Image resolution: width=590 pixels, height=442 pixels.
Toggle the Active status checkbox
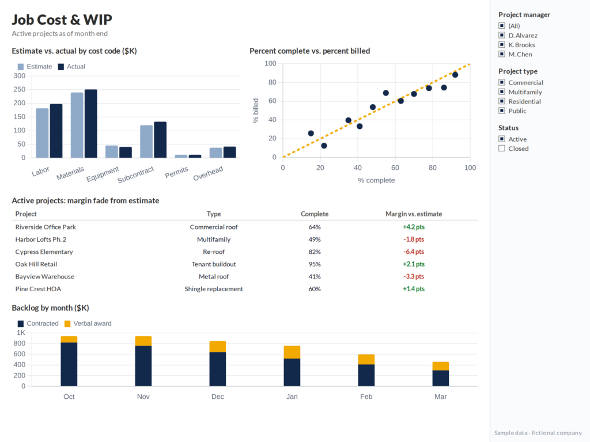(502, 139)
